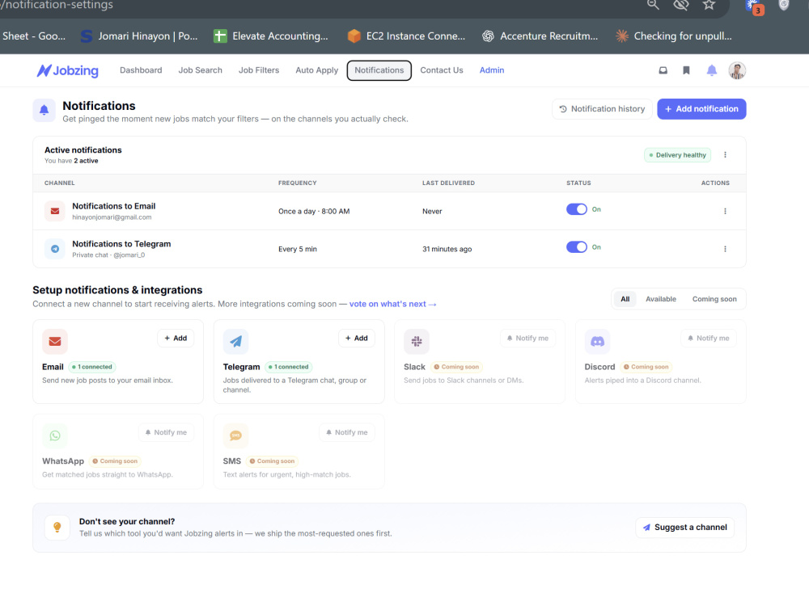
Task: Click the Every 5 min frequency text
Action: [298, 249]
